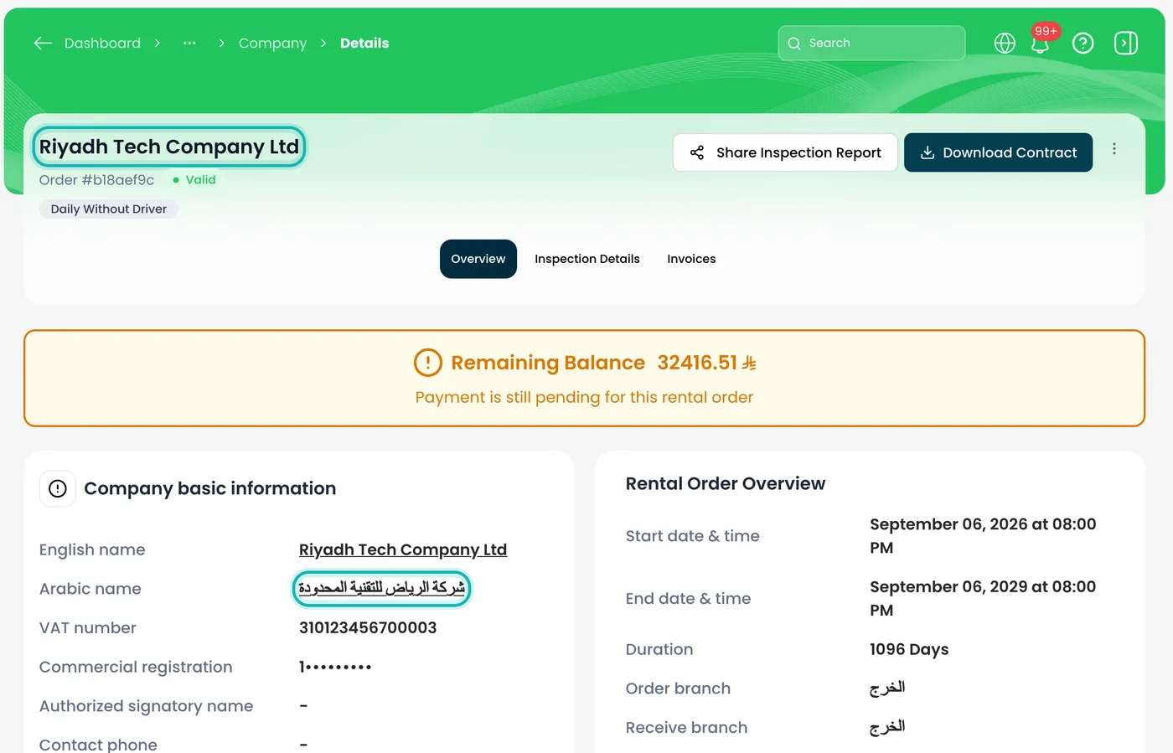Select the Overview tab

click(478, 259)
